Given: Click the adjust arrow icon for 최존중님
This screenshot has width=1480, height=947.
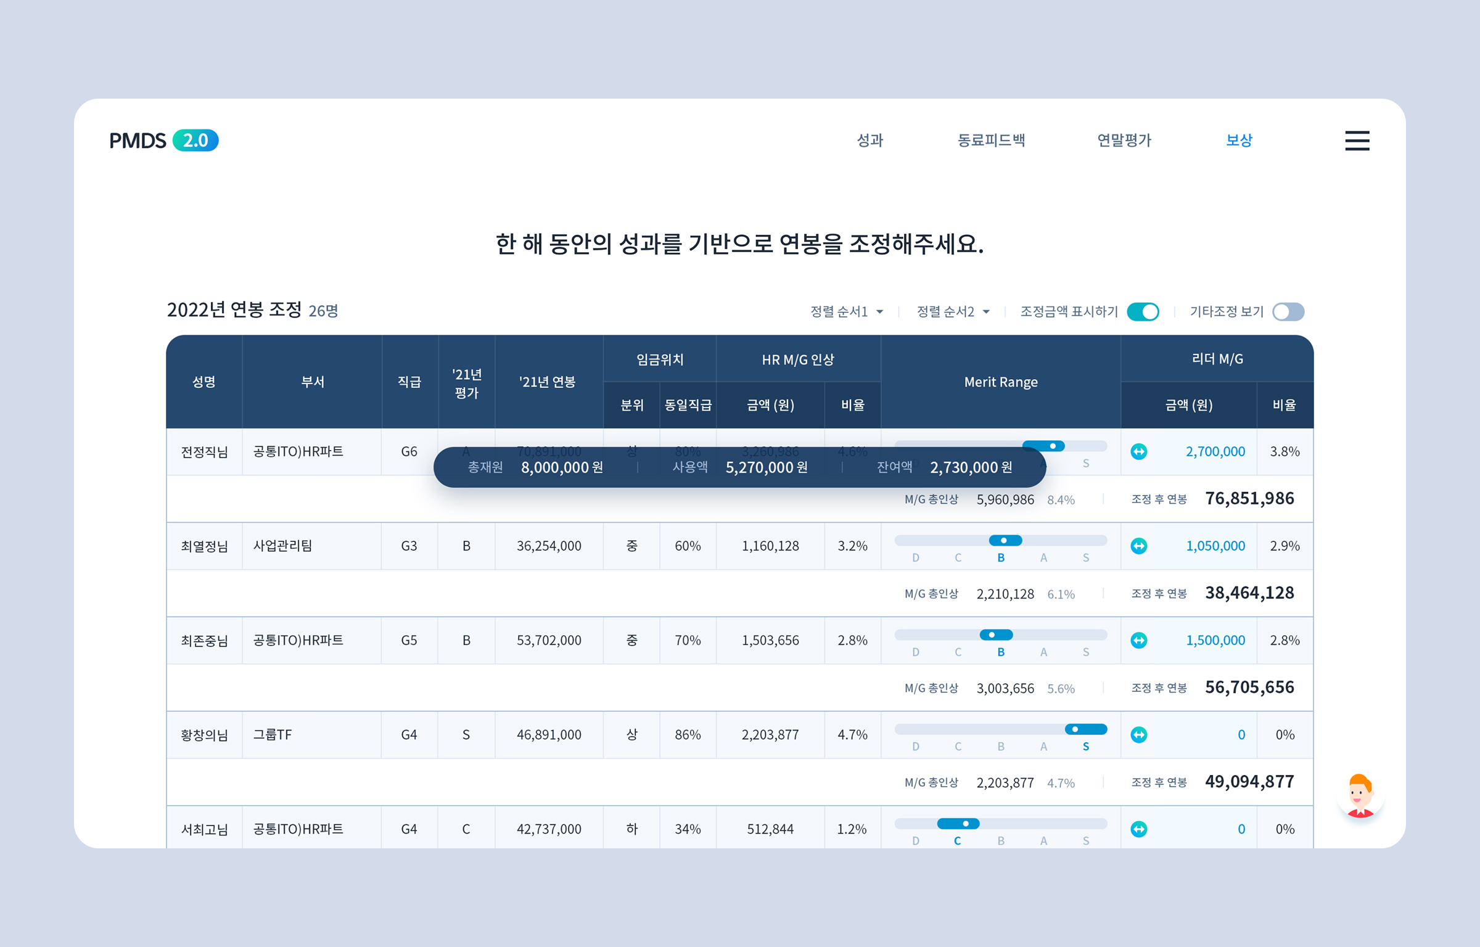Looking at the screenshot, I should 1139,640.
